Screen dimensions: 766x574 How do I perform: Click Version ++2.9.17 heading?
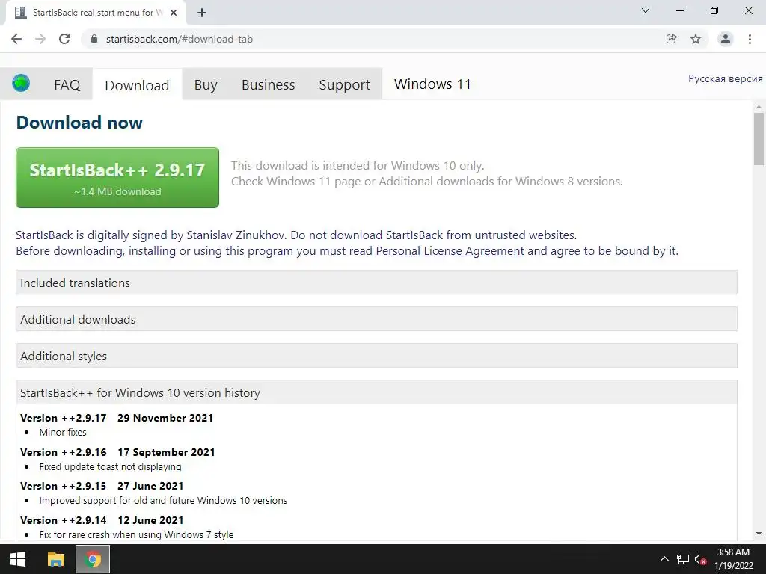click(x=117, y=418)
